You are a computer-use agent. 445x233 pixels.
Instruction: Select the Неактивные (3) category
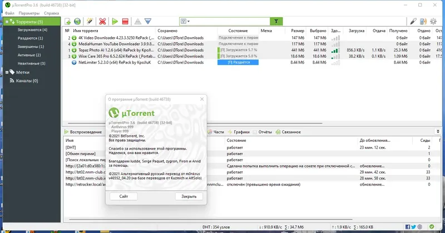[x=32, y=63]
